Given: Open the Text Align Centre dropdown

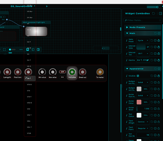Looking at the screenshot, I should [x=143, y=122].
